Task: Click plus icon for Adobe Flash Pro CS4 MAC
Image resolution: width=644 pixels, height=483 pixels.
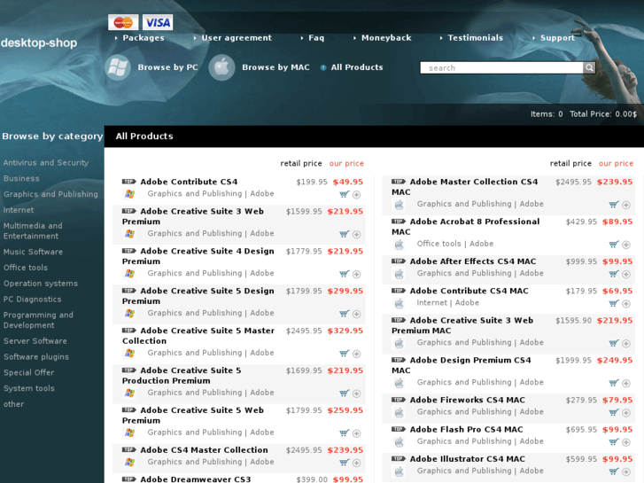Action: coord(626,442)
